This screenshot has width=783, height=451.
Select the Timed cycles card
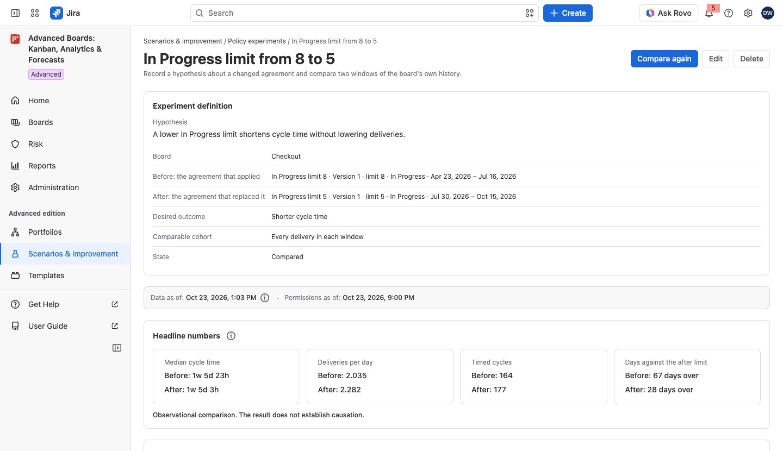(533, 377)
